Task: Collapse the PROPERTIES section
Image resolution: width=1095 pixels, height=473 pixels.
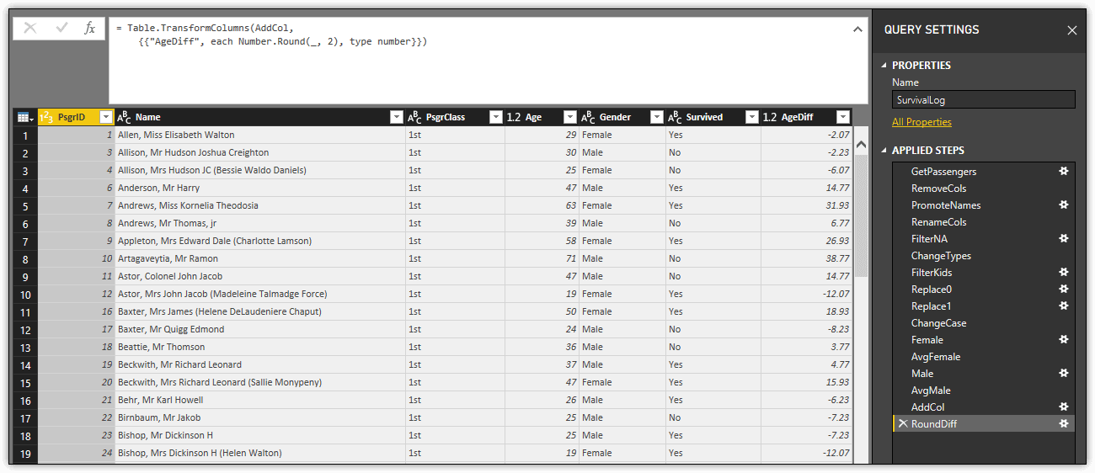Action: 884,66
